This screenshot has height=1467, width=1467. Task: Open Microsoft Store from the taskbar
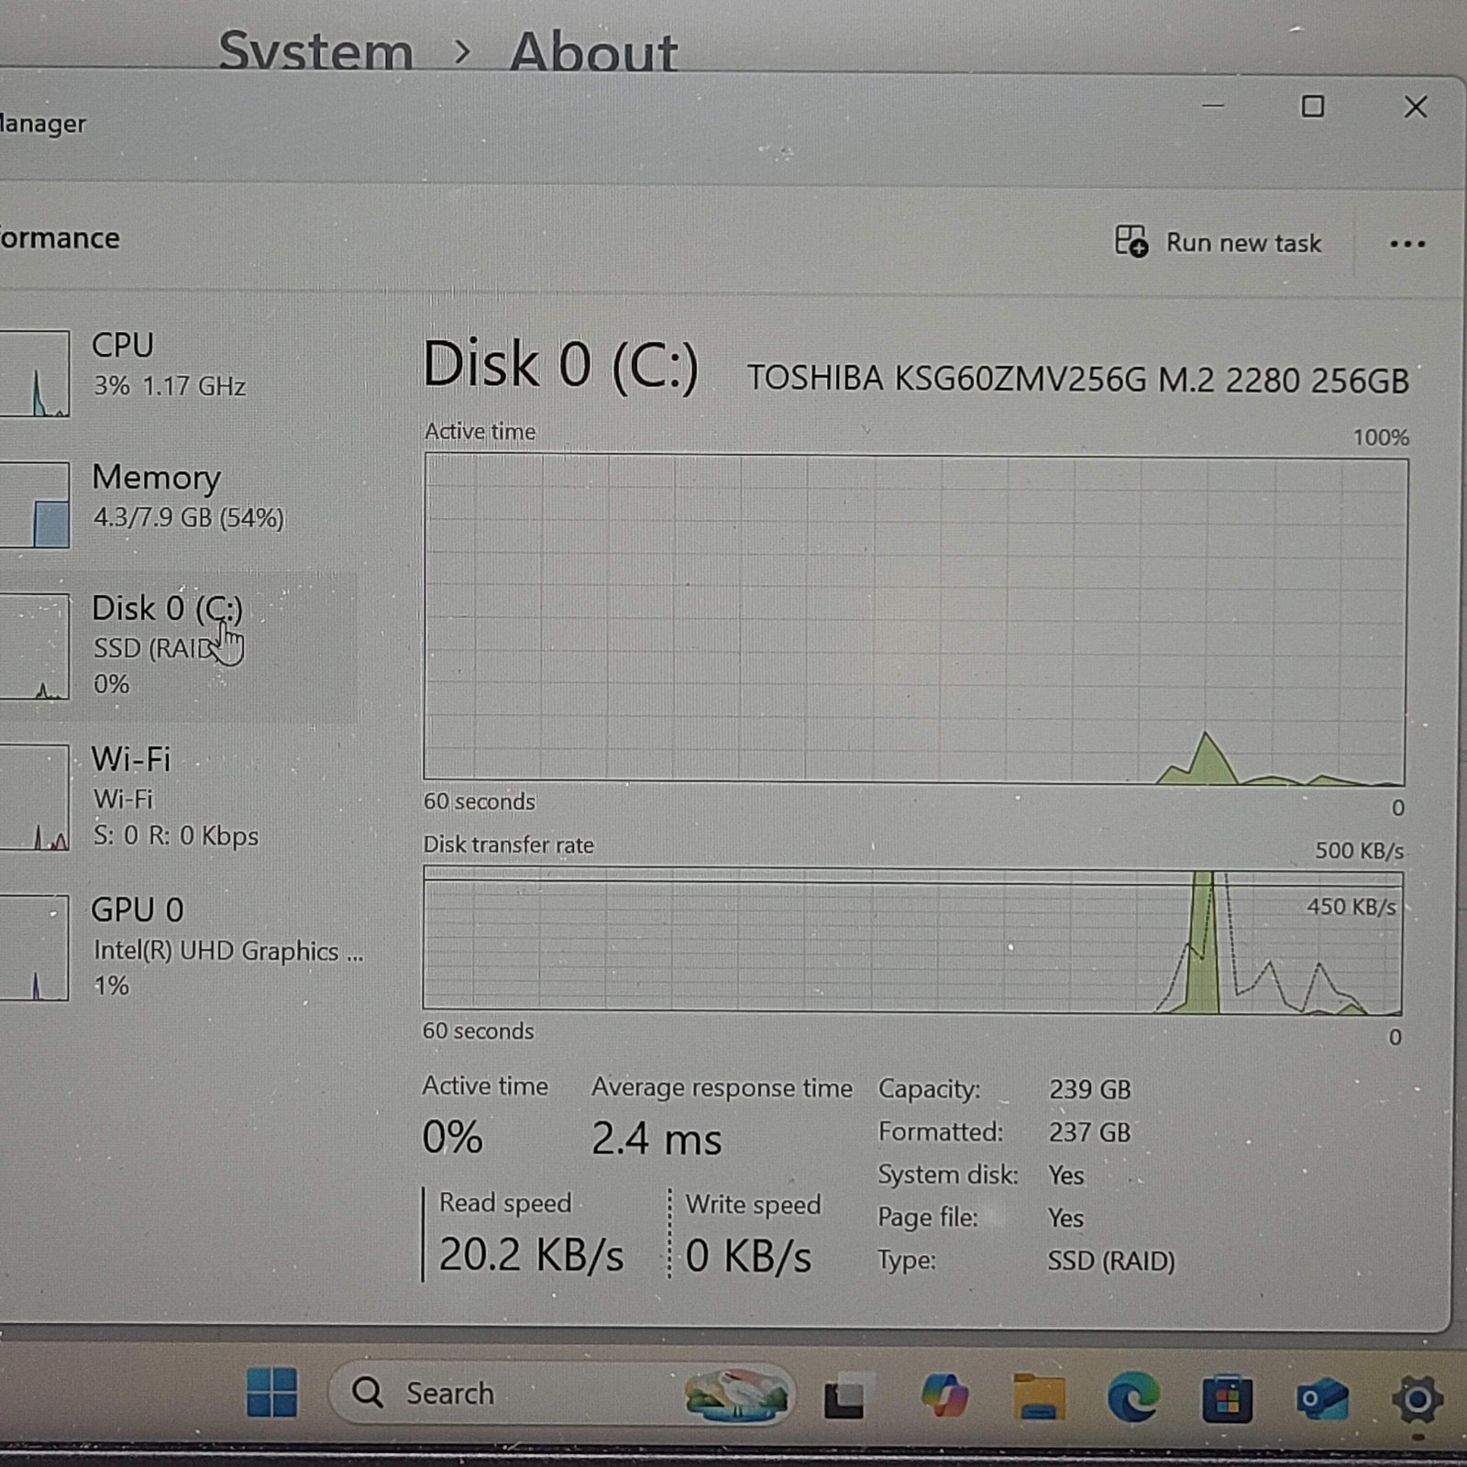(x=1228, y=1398)
